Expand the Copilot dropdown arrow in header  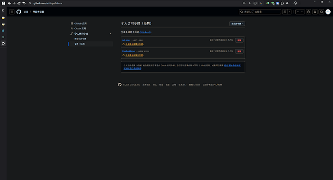coord(290,12)
